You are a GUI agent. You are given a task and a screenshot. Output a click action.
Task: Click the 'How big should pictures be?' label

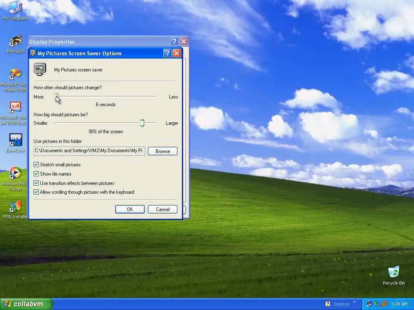click(61, 114)
